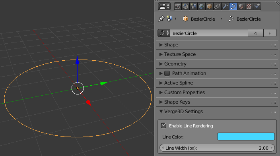280x156 pixels.
Task: Disable Enable Line Rendering checkbox
Action: tap(163, 125)
